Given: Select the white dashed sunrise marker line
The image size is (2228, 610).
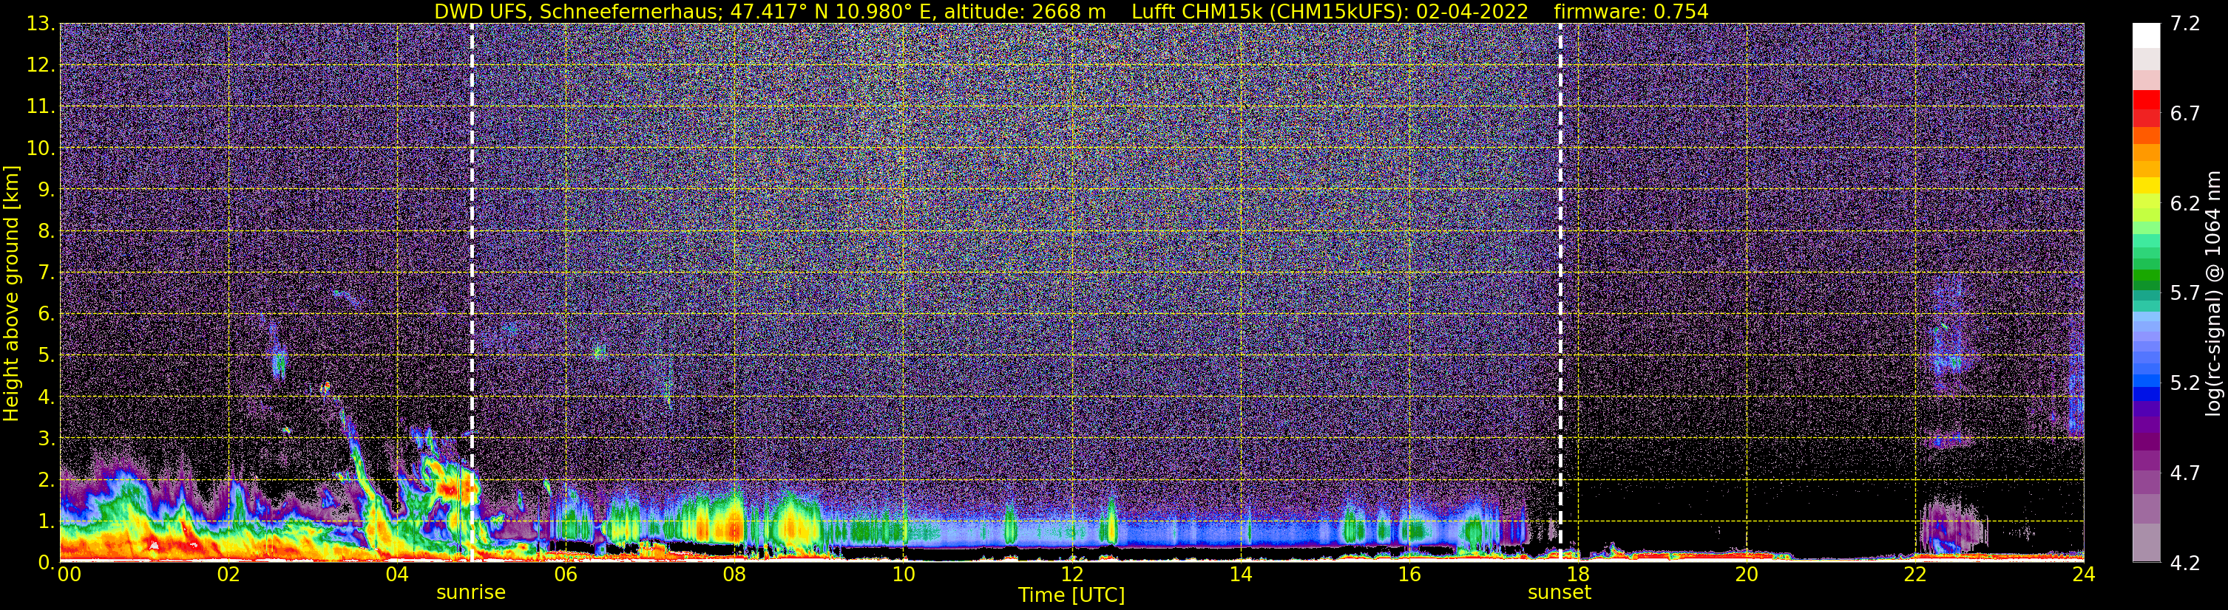Looking at the screenshot, I should pos(471,292).
